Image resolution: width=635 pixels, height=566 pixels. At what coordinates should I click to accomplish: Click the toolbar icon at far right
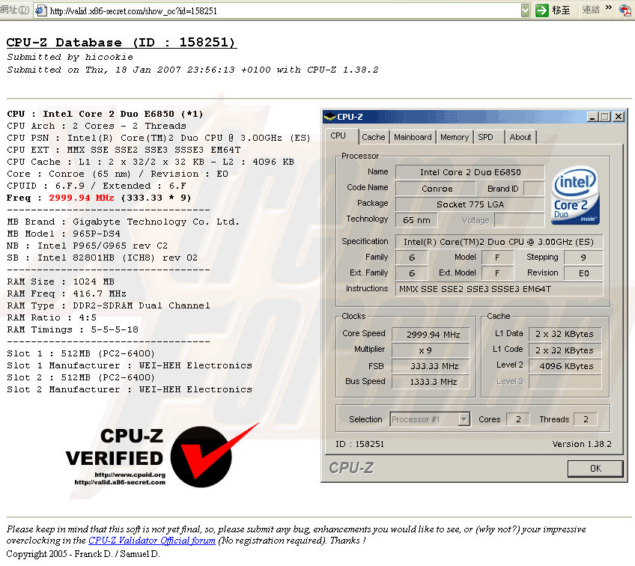tap(625, 10)
